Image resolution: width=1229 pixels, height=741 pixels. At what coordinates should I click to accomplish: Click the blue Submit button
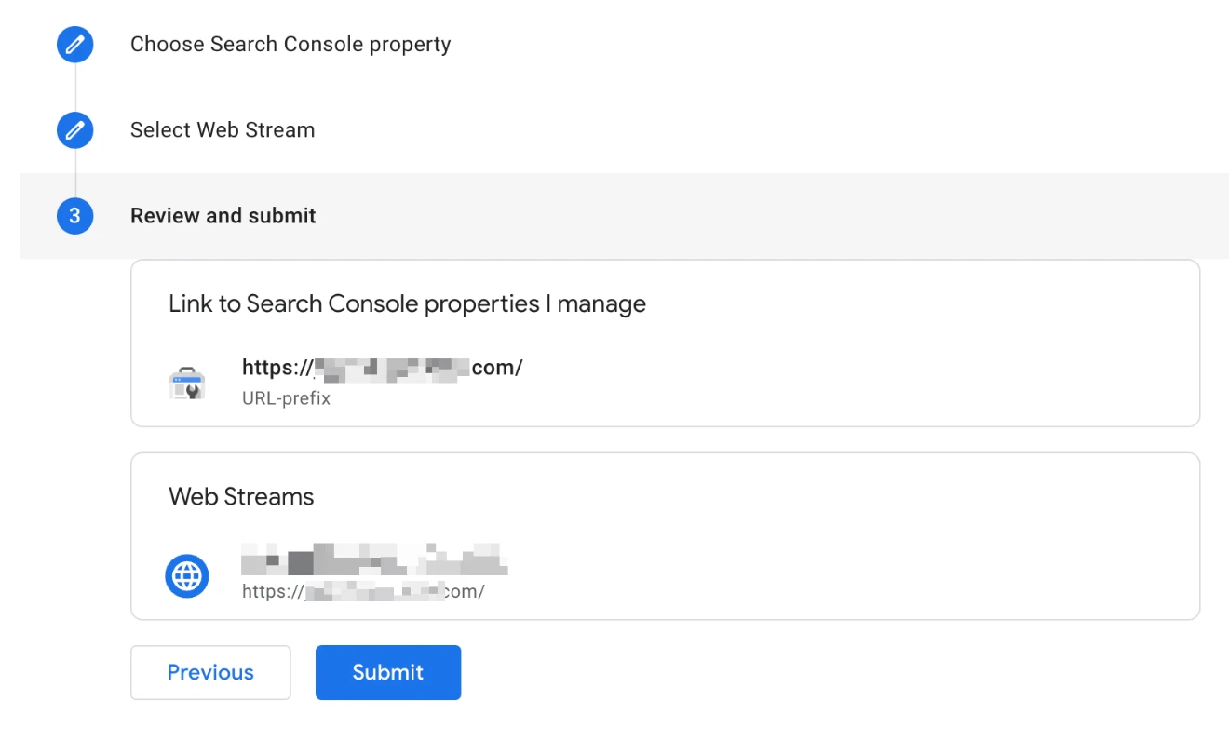[x=388, y=672]
